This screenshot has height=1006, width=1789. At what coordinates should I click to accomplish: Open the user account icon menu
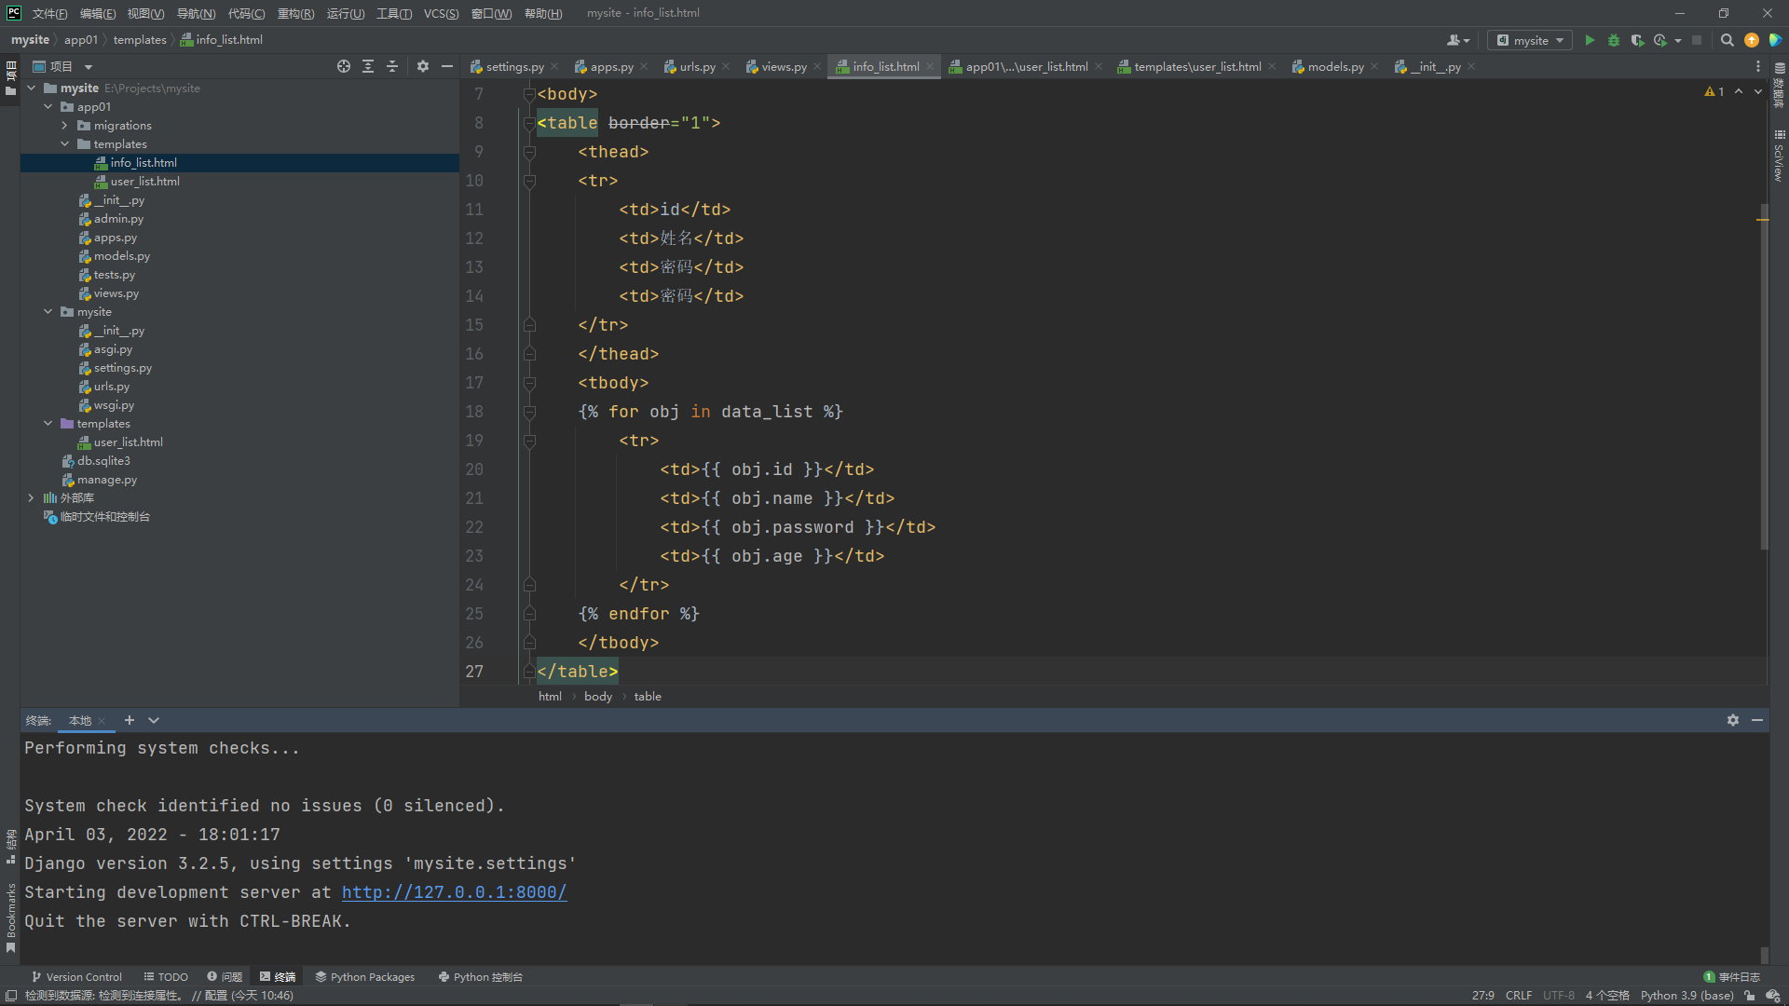click(1457, 40)
